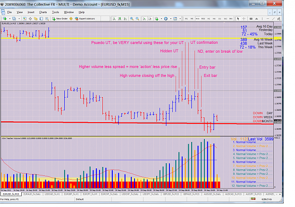Expand the Periods dropdown arrow
The image size is (295, 207).
[171, 18]
